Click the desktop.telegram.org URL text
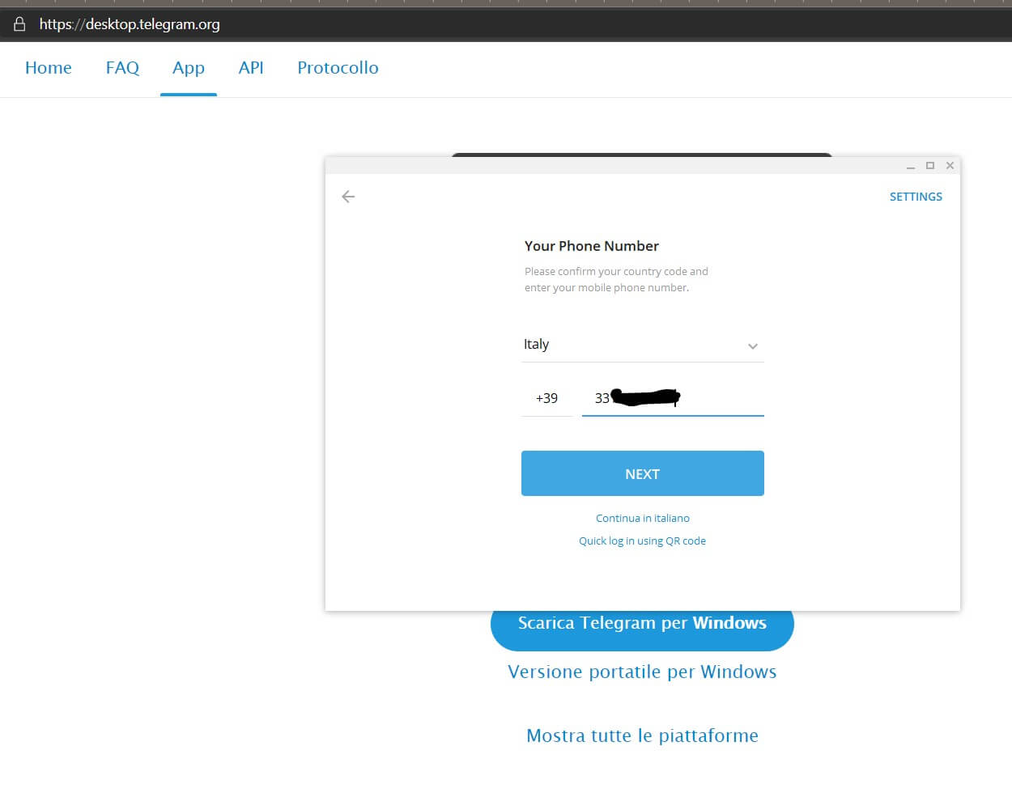 click(x=130, y=24)
